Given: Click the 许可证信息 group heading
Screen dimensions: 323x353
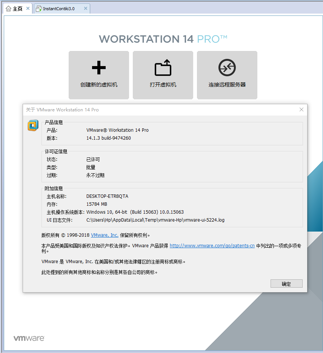Looking at the screenshot, I should point(56,151).
